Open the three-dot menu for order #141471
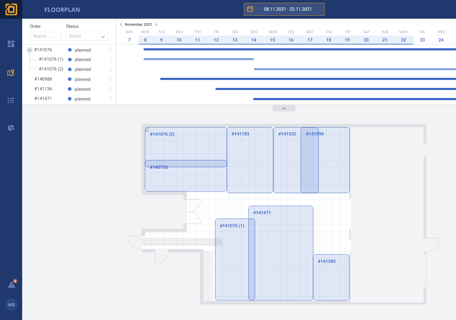The image size is (456, 320). [x=110, y=99]
